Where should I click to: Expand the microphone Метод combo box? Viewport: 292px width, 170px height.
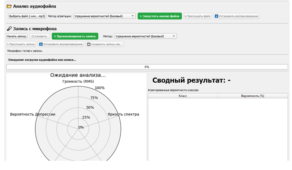(145, 36)
